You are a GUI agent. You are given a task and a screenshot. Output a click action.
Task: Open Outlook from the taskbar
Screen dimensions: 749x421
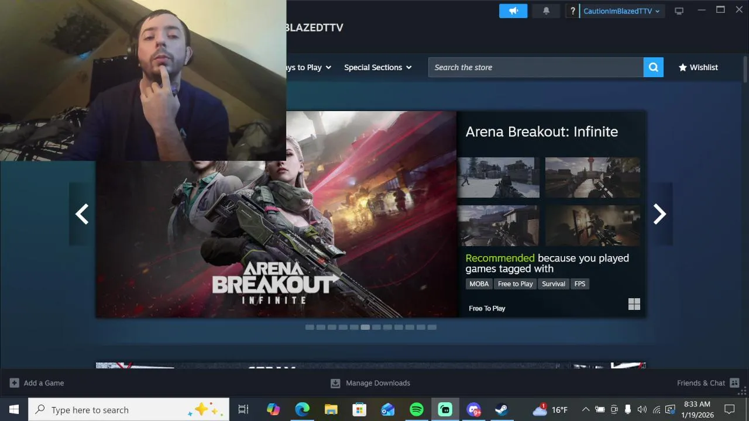tap(388, 409)
